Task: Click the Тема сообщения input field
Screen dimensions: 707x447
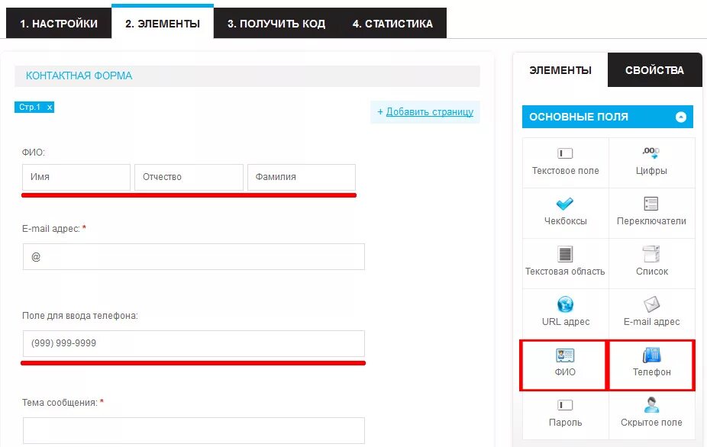Action: click(x=194, y=430)
